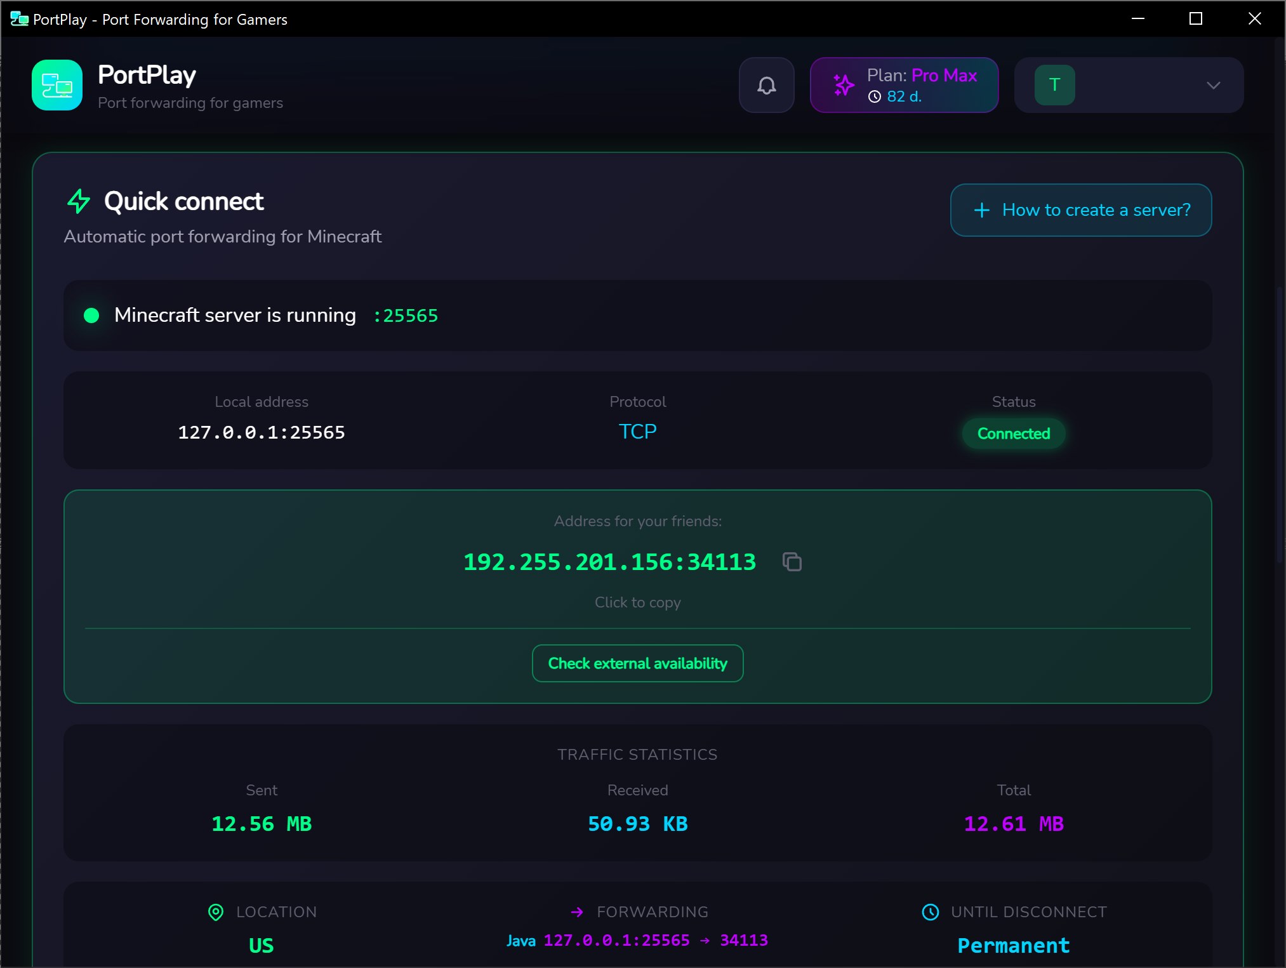
Task: Click the PortPlay title bar app icon
Action: pyautogui.click(x=20, y=19)
